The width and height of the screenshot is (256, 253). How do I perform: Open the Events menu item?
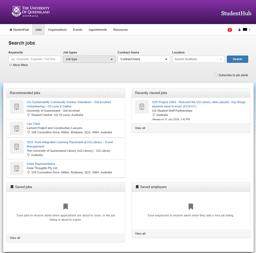[78, 30]
